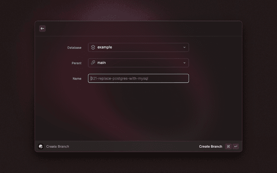Open the 'main' parent branch selector
277x173 pixels.
point(138,63)
